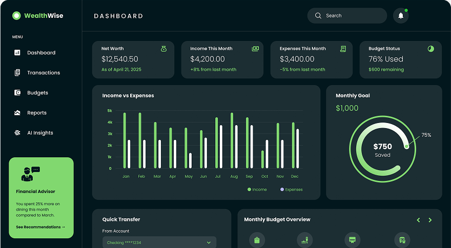Click the notification bell icon
This screenshot has height=248, width=451.
click(401, 16)
